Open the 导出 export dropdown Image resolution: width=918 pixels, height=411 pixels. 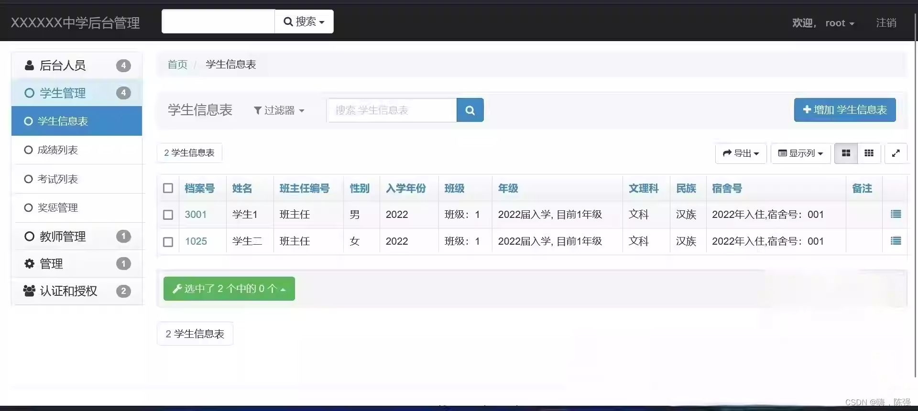coord(741,153)
